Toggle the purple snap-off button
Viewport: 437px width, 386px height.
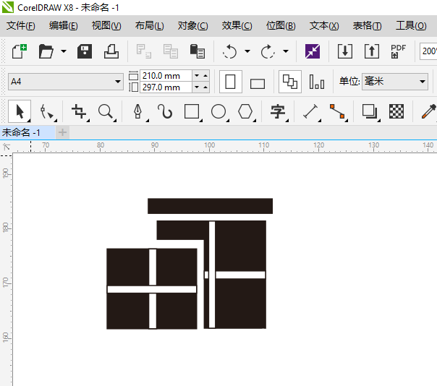coord(312,51)
